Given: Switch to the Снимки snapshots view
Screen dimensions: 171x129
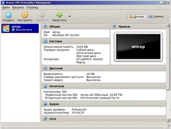Looking at the screenshot, I should pyautogui.click(x=156, y=16).
